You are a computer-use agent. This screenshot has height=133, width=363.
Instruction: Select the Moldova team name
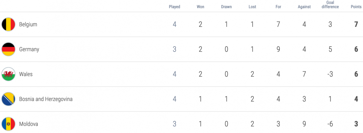pyautogui.click(x=29, y=124)
